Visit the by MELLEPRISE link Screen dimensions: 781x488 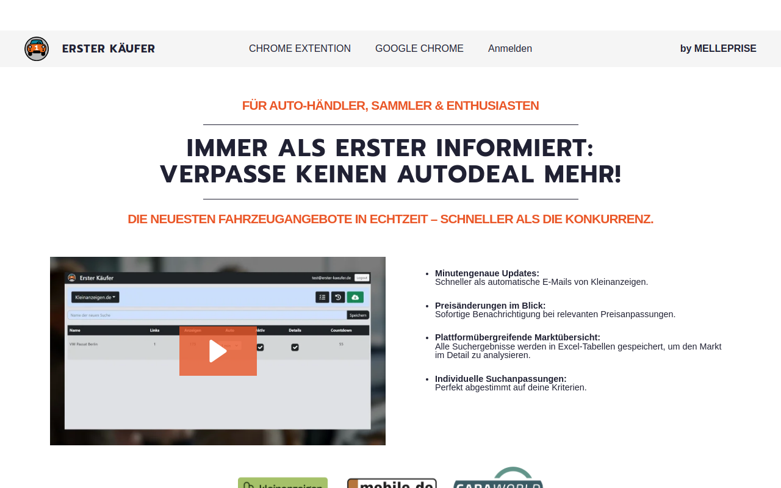pos(718,49)
